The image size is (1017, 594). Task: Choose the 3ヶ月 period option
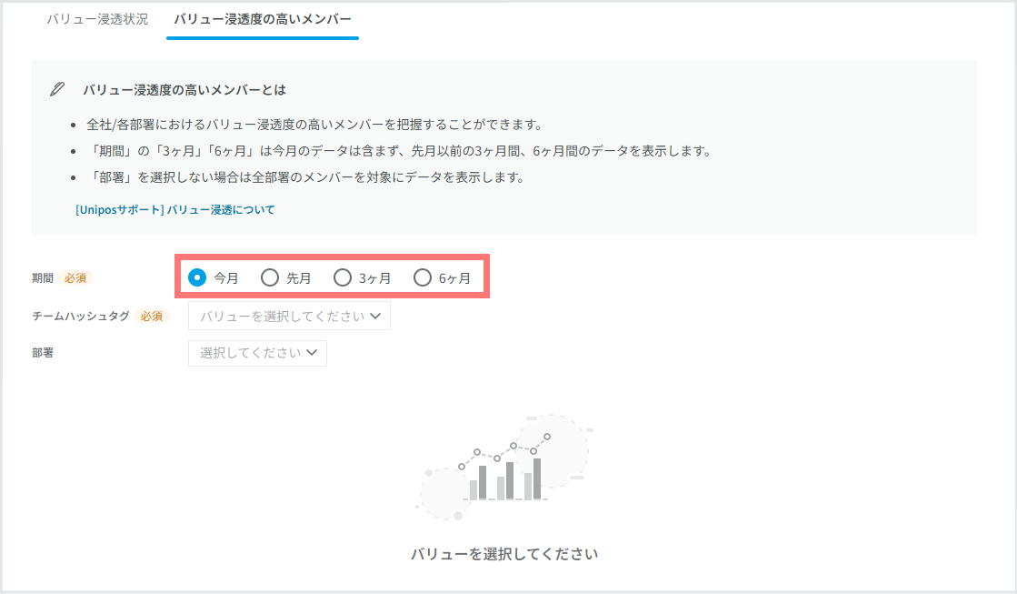coord(343,277)
